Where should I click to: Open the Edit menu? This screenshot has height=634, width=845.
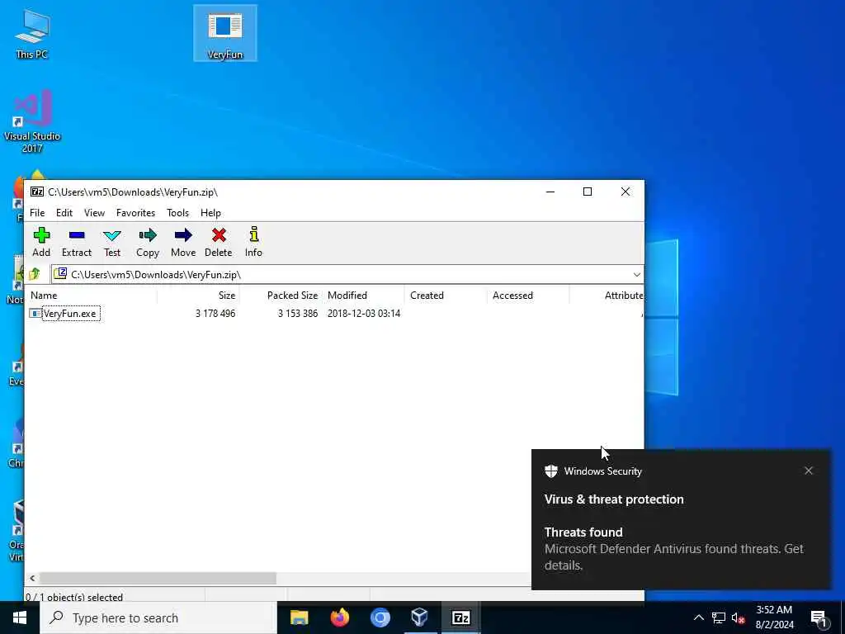pos(64,213)
